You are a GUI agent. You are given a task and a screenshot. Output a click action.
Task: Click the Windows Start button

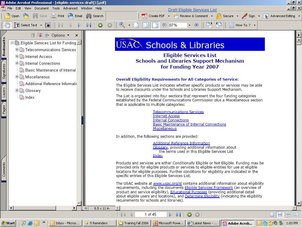click(x=8, y=223)
